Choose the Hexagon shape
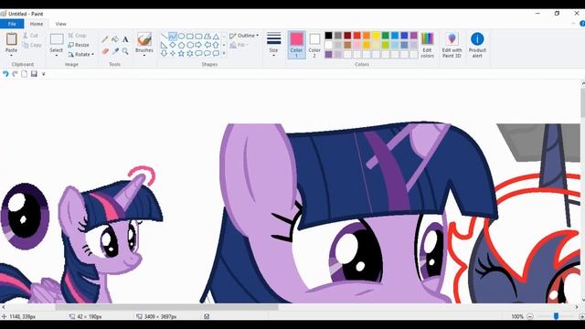This screenshot has height=329, width=585. pyautogui.click(x=190, y=45)
